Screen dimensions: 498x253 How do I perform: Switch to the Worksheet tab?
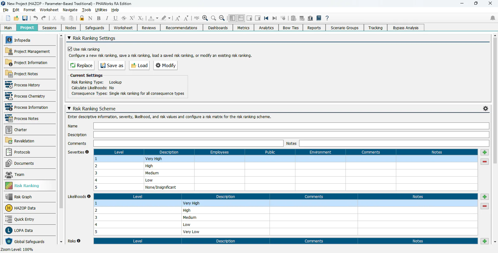tap(123, 28)
